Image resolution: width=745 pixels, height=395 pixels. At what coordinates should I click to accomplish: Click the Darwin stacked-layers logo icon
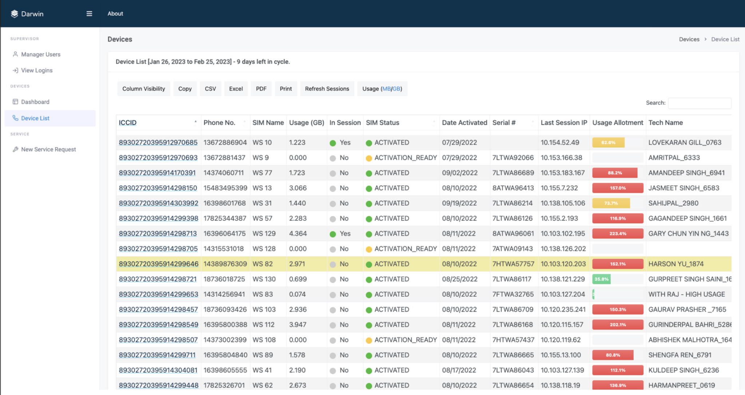(15, 14)
